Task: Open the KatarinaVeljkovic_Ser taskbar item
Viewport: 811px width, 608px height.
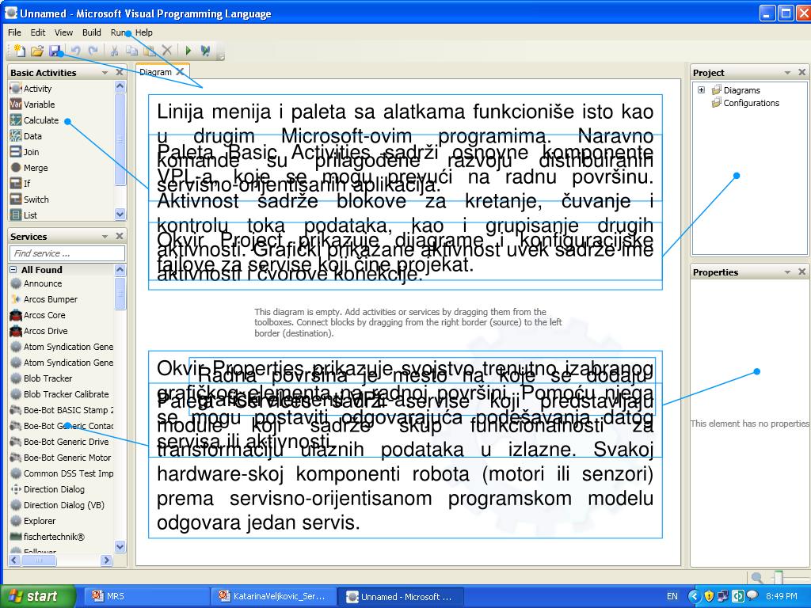Action: [274, 596]
